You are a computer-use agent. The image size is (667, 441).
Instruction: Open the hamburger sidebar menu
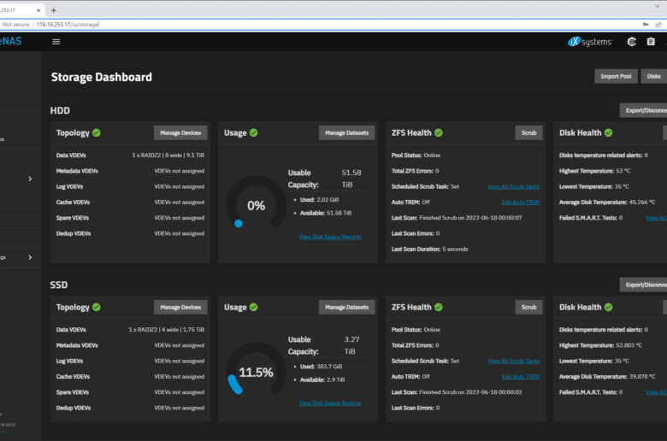(x=56, y=42)
